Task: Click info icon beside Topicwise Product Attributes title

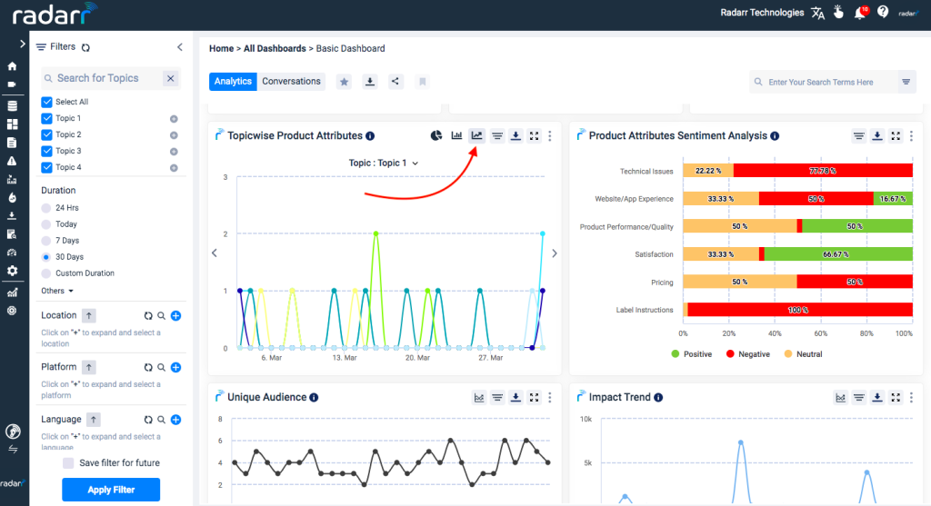Action: click(370, 136)
